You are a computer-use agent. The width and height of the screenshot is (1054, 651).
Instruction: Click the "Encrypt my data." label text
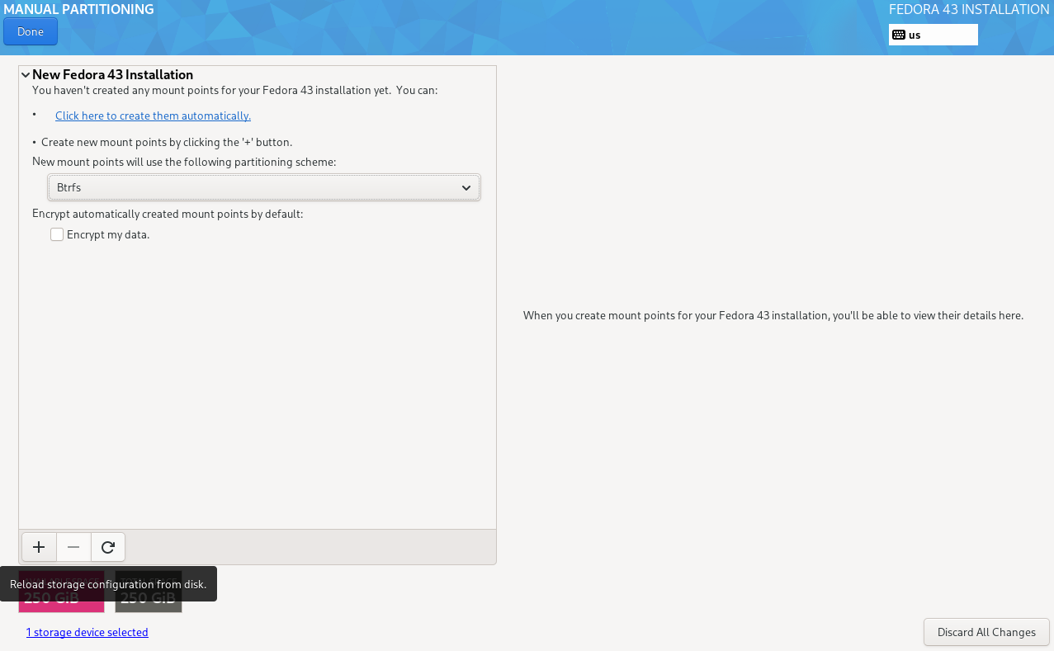(x=108, y=234)
